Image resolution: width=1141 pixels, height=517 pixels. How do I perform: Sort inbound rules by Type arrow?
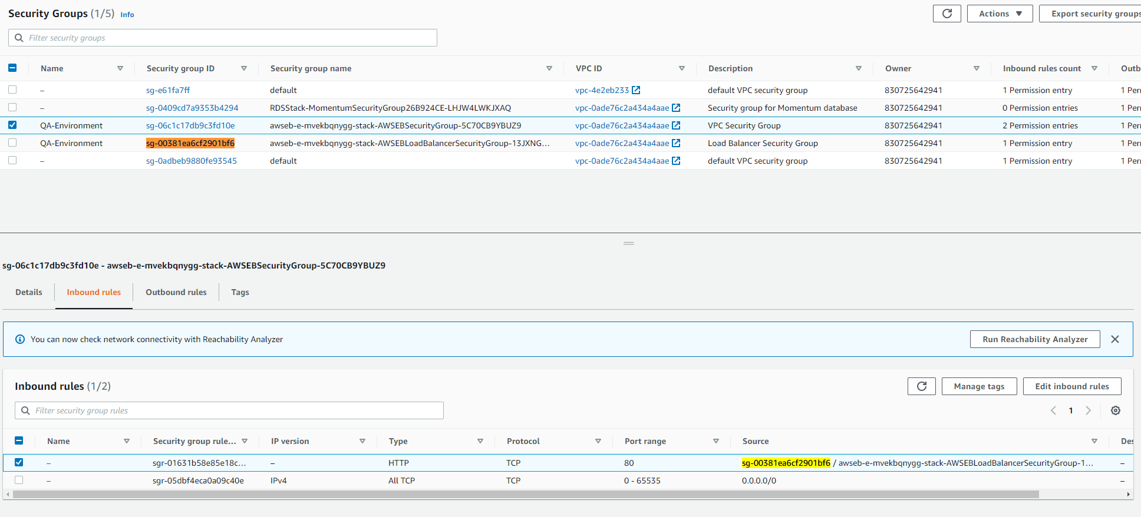[480, 441]
